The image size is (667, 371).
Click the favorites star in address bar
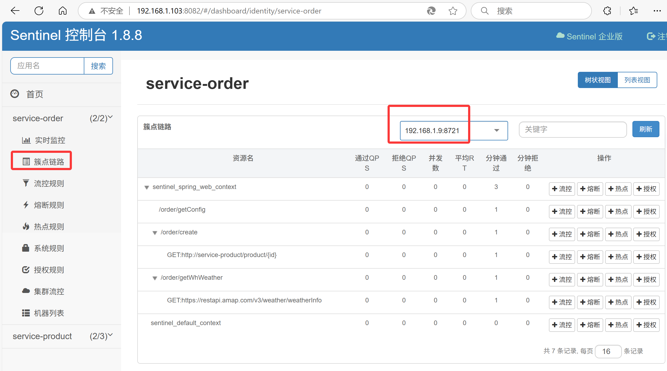tap(453, 11)
